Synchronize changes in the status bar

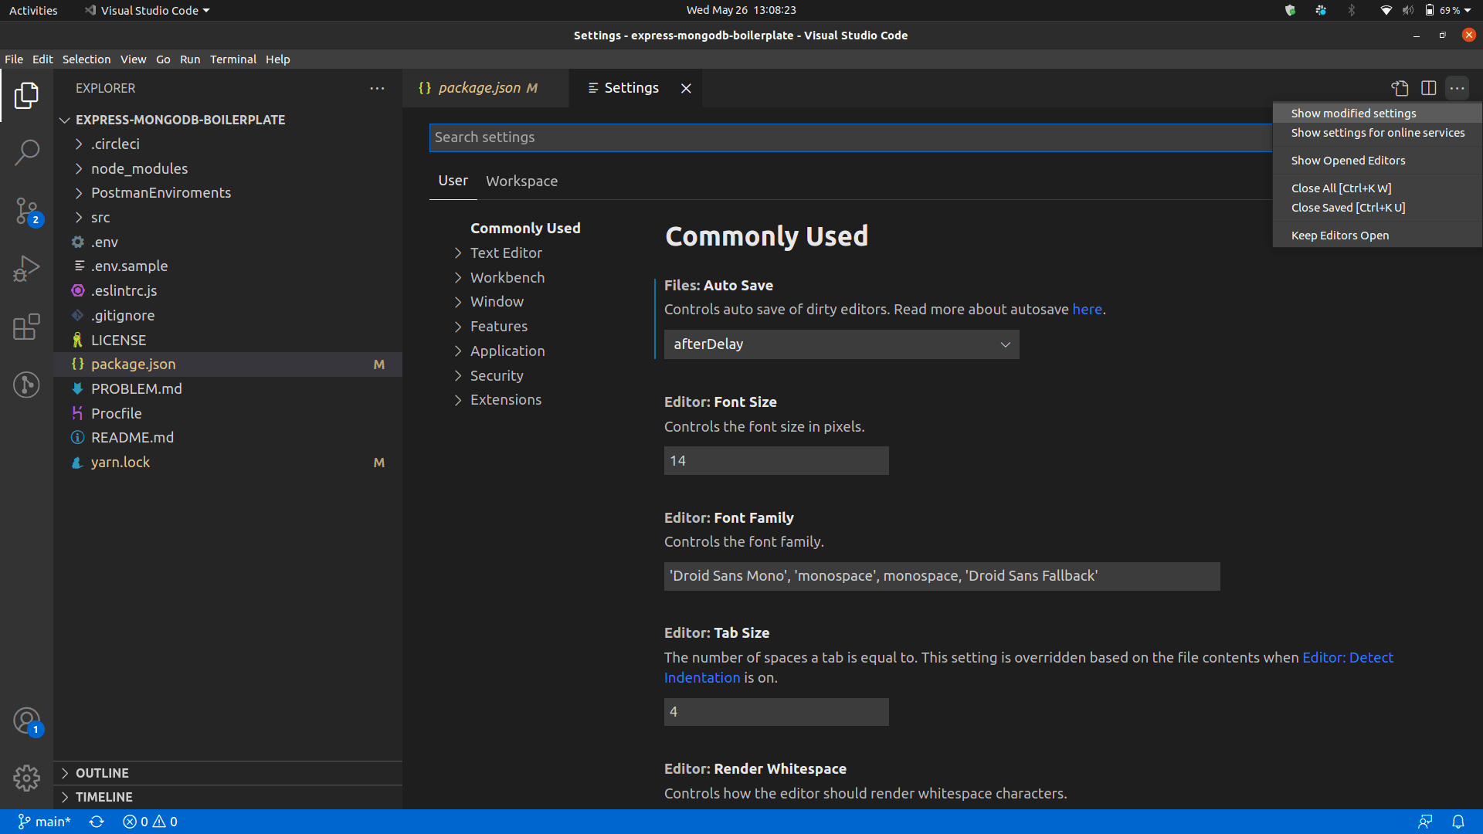point(97,822)
